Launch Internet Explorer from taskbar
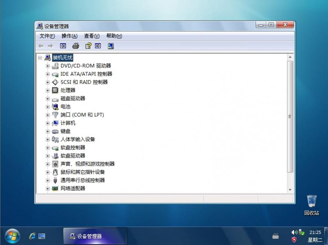The height and width of the screenshot is (245, 328). pos(32,236)
